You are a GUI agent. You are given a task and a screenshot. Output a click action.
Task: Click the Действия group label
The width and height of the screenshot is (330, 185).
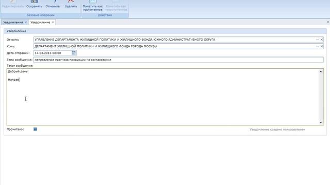(105, 15)
